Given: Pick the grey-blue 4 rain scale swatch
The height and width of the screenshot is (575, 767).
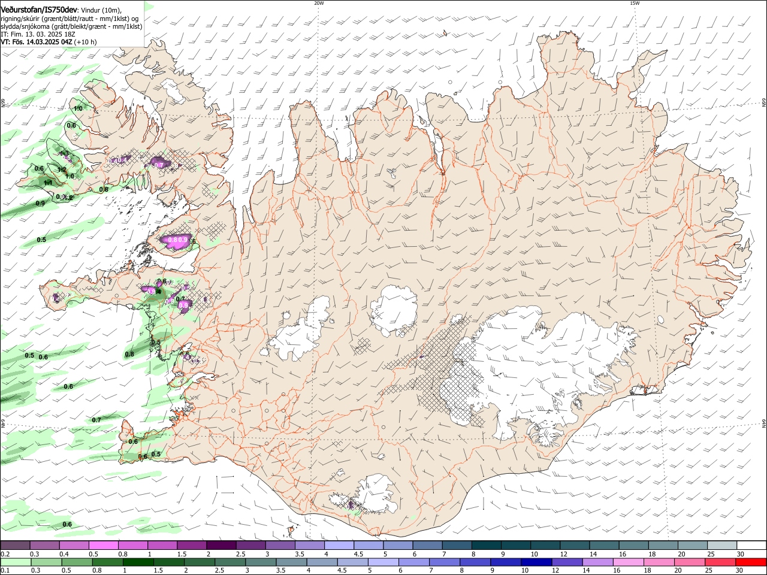Looking at the screenshot, I should (322, 562).
